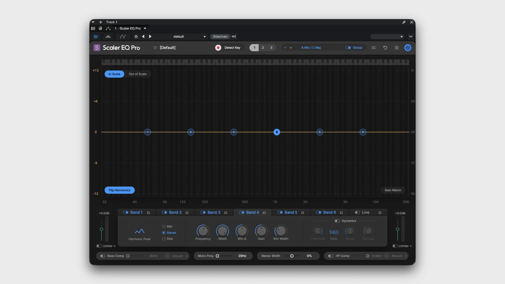Expand the track menu triangle at top-left
The height and width of the screenshot is (284, 505).
click(93, 22)
